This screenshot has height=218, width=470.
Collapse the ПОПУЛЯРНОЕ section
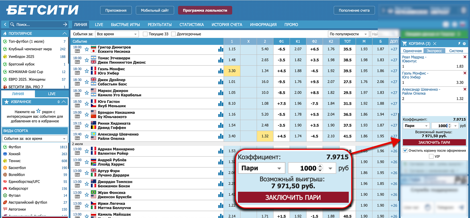pyautogui.click(x=65, y=34)
